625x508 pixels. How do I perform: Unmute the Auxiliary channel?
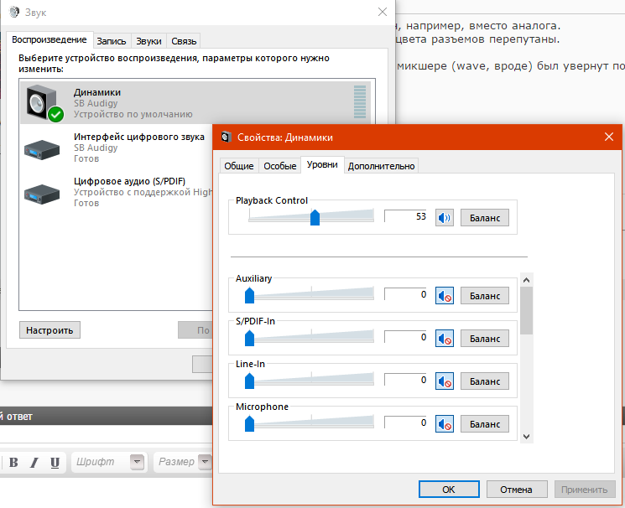tap(444, 295)
